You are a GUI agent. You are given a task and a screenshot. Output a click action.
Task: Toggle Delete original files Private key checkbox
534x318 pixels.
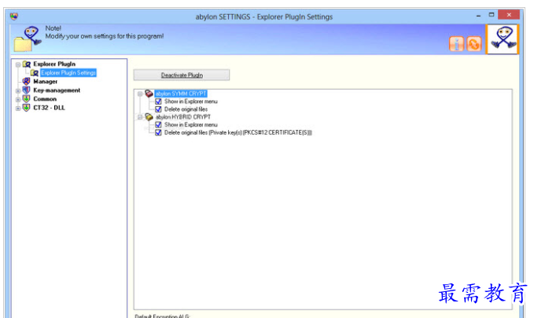pyautogui.click(x=158, y=132)
